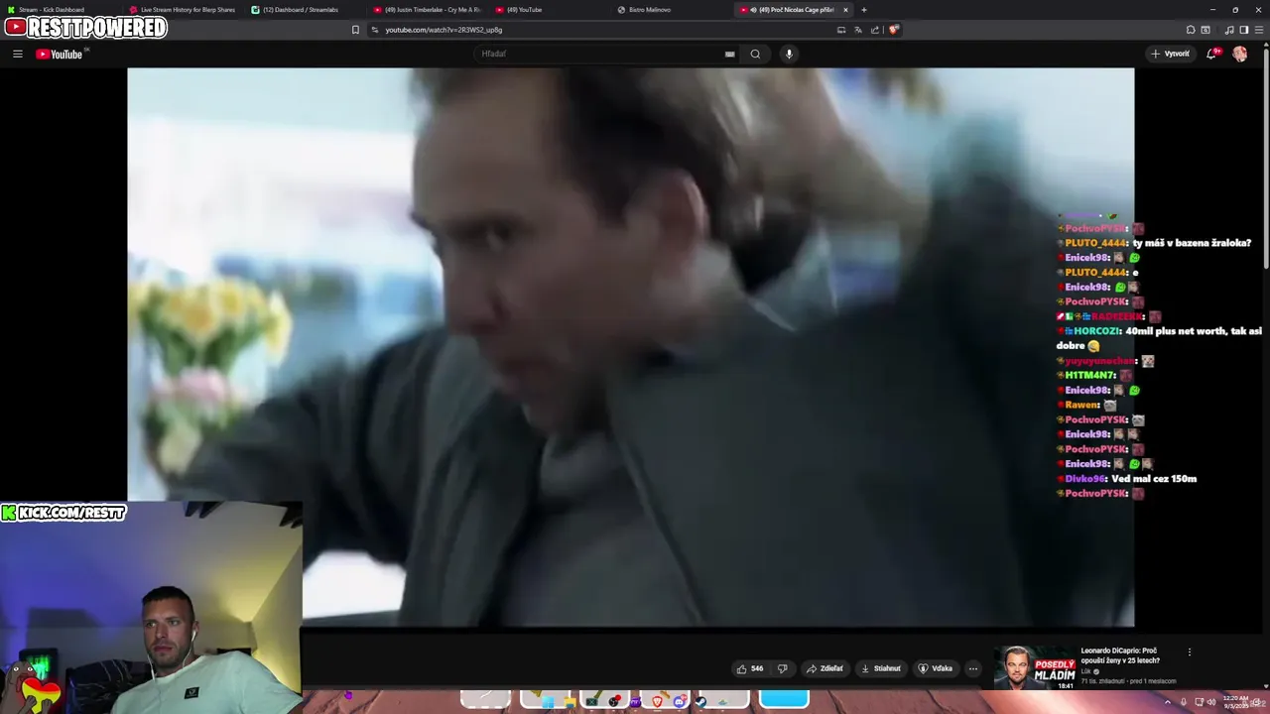Start voice search with the microphone icon

[789, 54]
